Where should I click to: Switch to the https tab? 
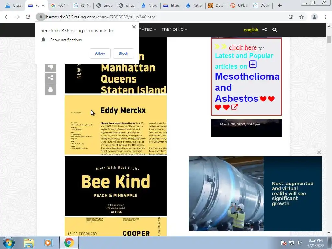[172, 6]
